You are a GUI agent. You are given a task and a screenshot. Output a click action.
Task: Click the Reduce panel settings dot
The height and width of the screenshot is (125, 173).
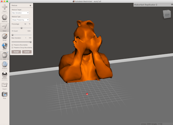[x=30, y=6]
